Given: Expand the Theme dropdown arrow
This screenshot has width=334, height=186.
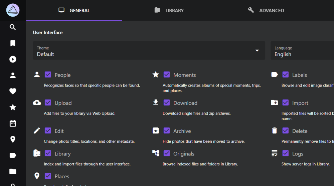Looking at the screenshot, I should pos(257,51).
